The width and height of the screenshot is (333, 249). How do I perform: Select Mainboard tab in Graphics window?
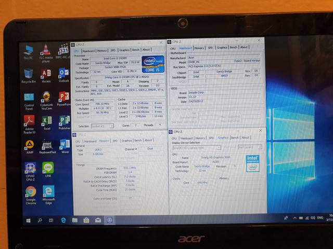tap(186, 139)
